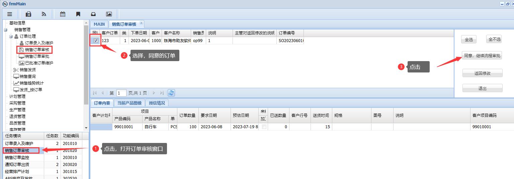
Task: Click person icon beside 订单录入及维护
Action: [x=21, y=43]
